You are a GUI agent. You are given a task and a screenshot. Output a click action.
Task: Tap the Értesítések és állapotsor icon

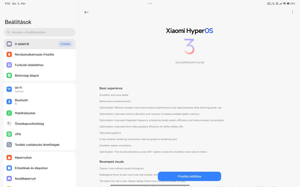coord(9,168)
